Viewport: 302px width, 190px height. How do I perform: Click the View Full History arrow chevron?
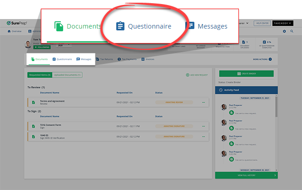pos(275,175)
